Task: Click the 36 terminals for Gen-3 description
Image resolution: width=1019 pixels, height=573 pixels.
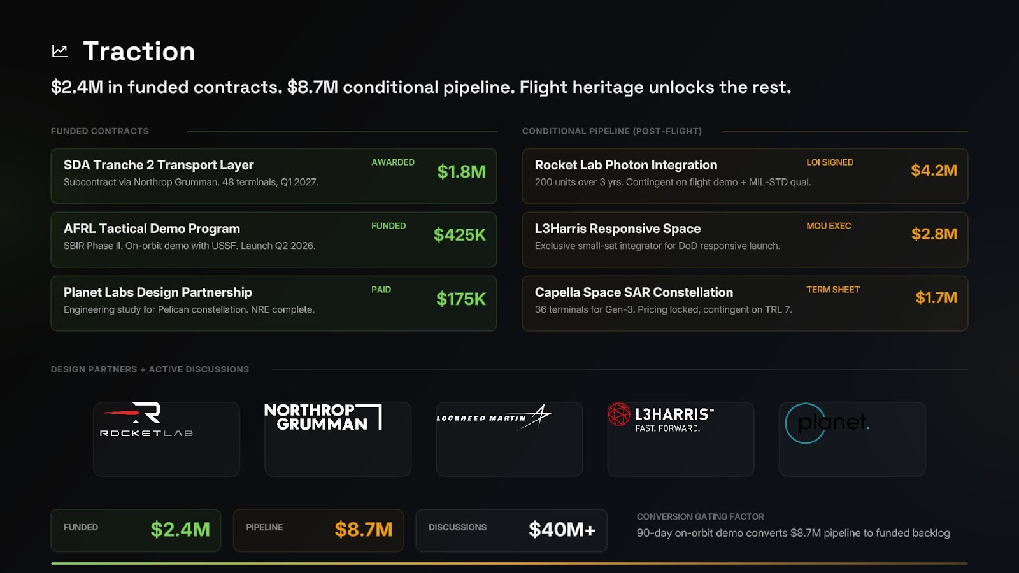Action: point(664,309)
